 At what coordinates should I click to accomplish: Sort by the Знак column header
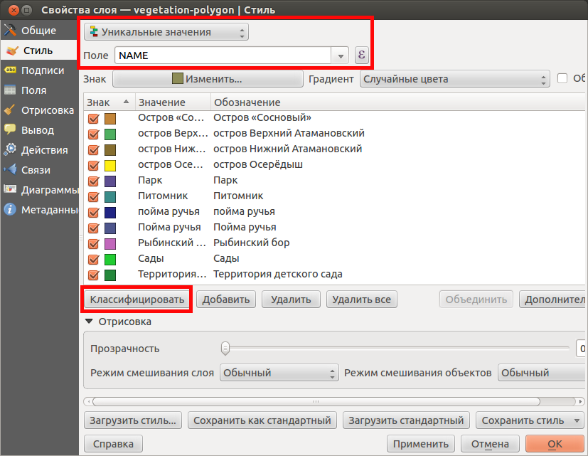[x=109, y=102]
